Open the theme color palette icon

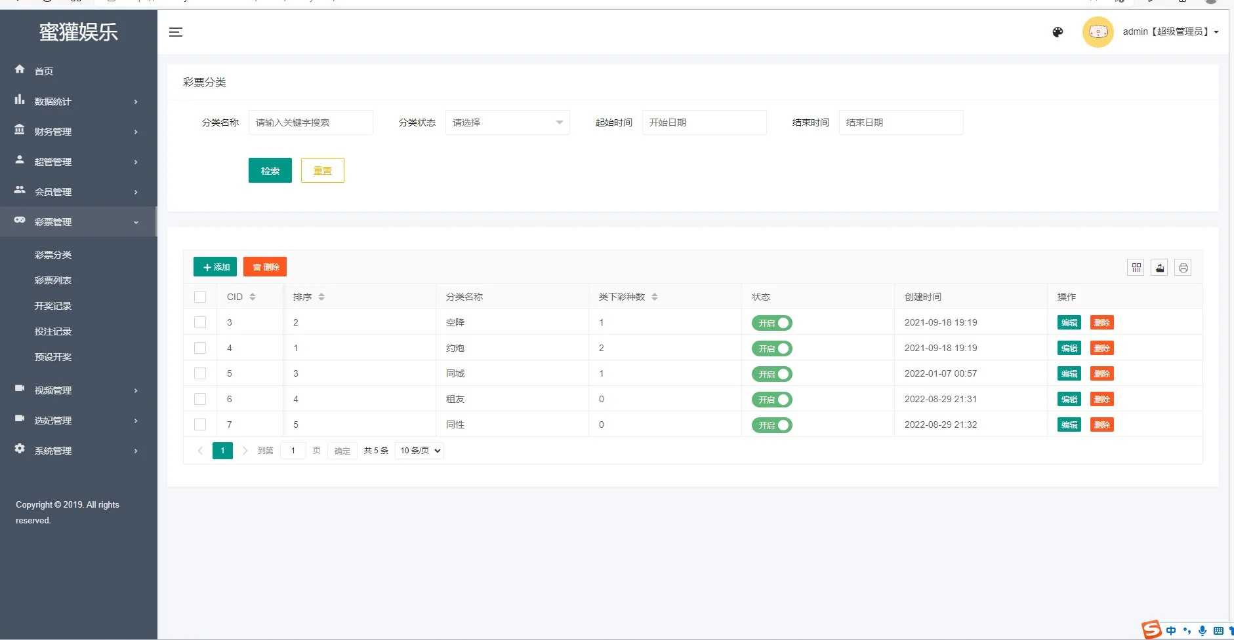(x=1058, y=32)
